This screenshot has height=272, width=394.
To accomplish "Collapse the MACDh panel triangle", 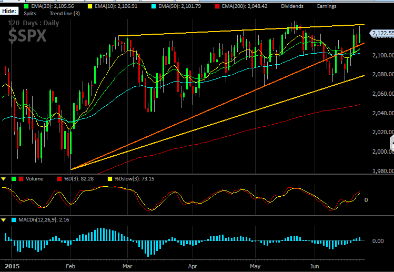I will coord(4,220).
